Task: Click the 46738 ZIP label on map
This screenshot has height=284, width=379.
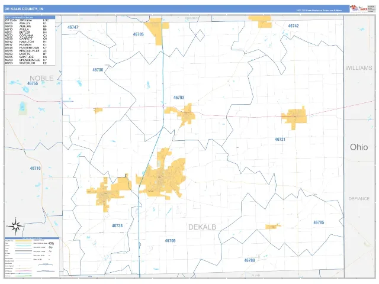Action: pos(117,226)
